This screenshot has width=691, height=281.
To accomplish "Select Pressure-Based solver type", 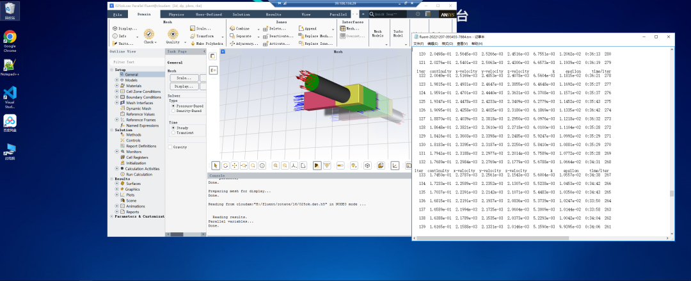I will tap(187, 106).
